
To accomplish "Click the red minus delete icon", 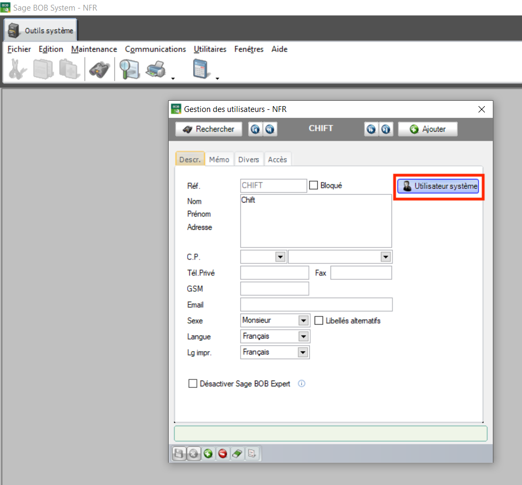I will point(223,454).
